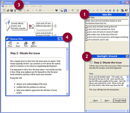
Task: Open the Tiles menu
Action: [27, 6]
